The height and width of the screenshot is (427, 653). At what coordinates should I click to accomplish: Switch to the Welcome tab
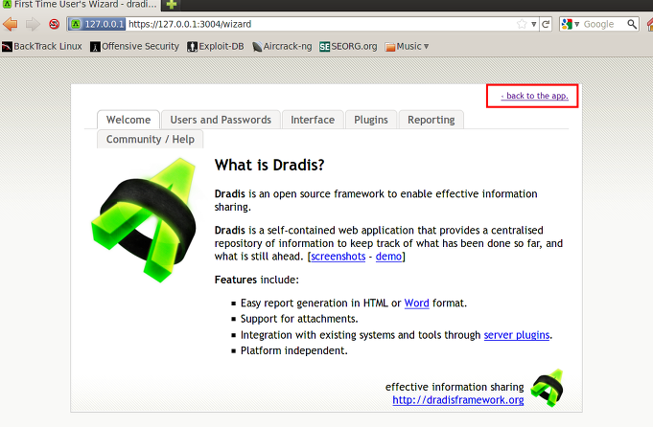coord(128,120)
